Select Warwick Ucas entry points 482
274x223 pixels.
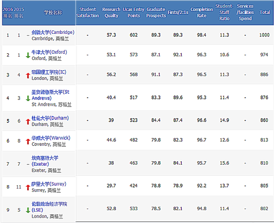click(x=134, y=140)
